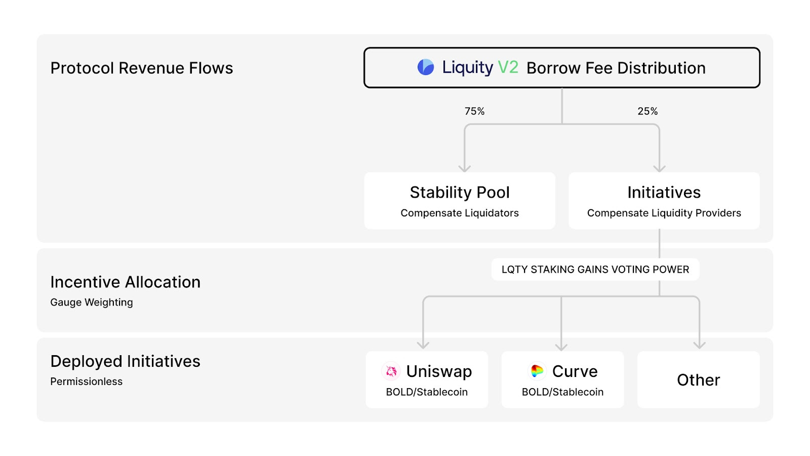Click the arrowhead pointing to Initiatives box
This screenshot has width=810, height=456.
[659, 168]
